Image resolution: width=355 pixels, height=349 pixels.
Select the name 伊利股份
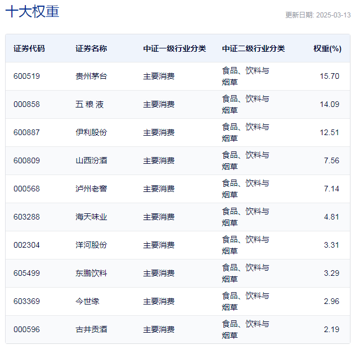tap(91, 132)
